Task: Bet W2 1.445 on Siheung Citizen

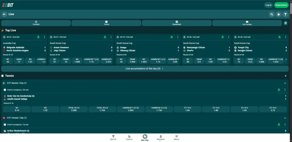Action: [x=144, y=61]
